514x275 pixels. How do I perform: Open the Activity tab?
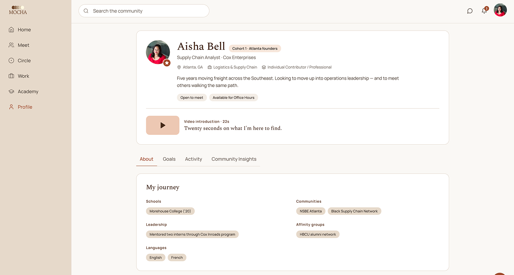193,159
